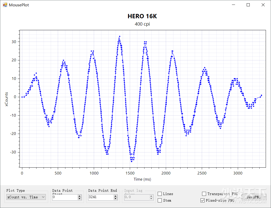Click the 1500 tick label on time axis
This screenshot has width=271, height=208.
pos(130,173)
